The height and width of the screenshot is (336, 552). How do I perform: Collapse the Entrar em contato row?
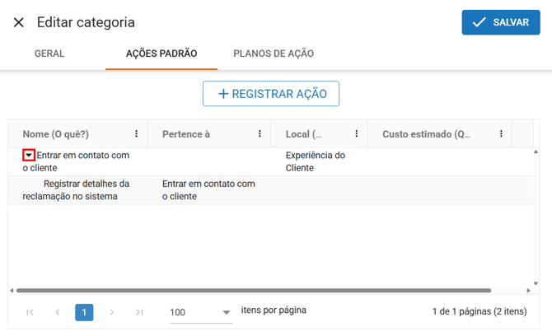(x=29, y=155)
